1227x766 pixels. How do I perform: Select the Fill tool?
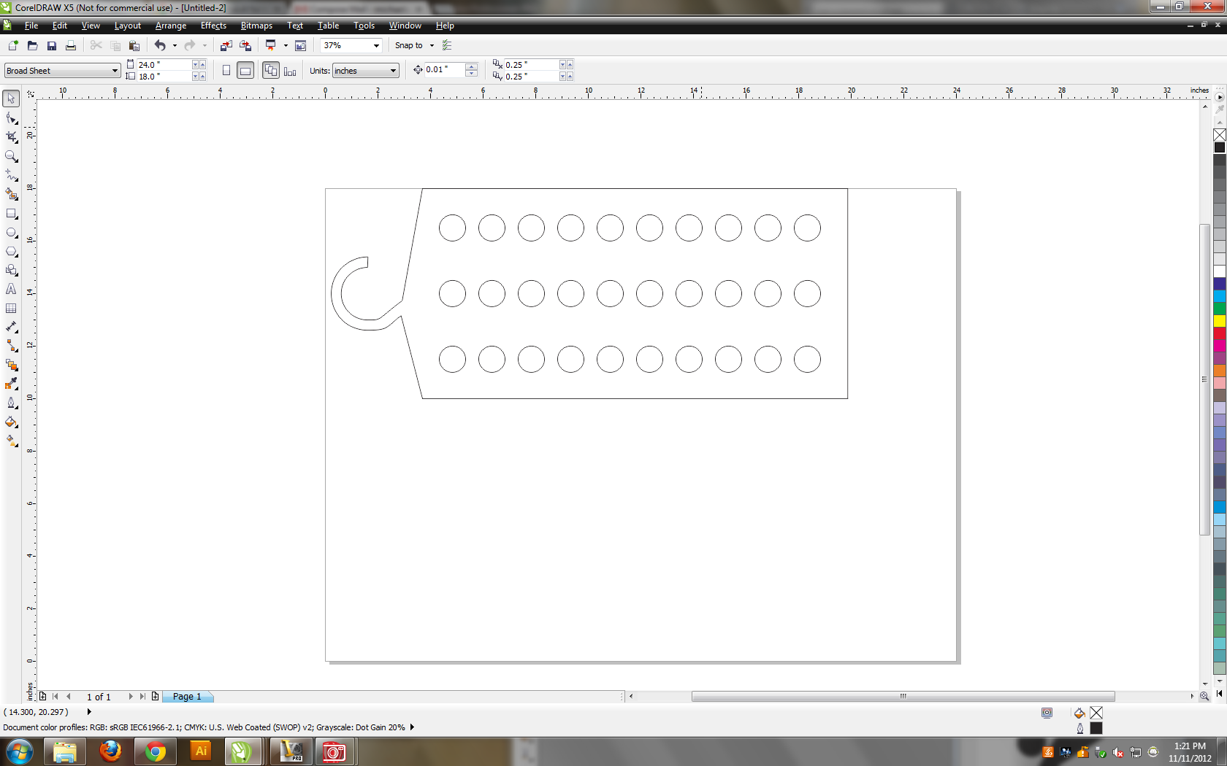11,422
